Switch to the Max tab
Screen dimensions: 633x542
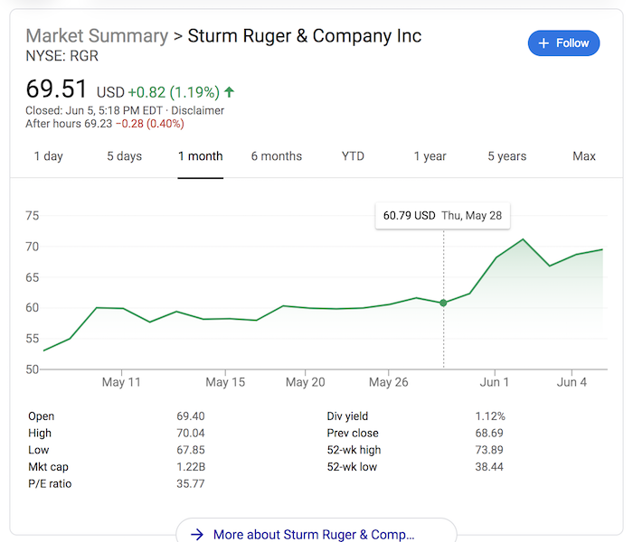pos(584,156)
